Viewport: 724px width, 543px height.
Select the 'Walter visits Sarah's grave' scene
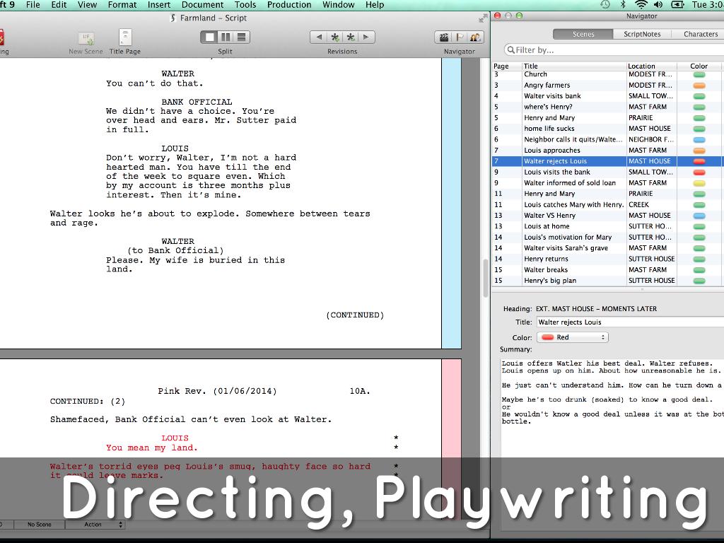[566, 248]
